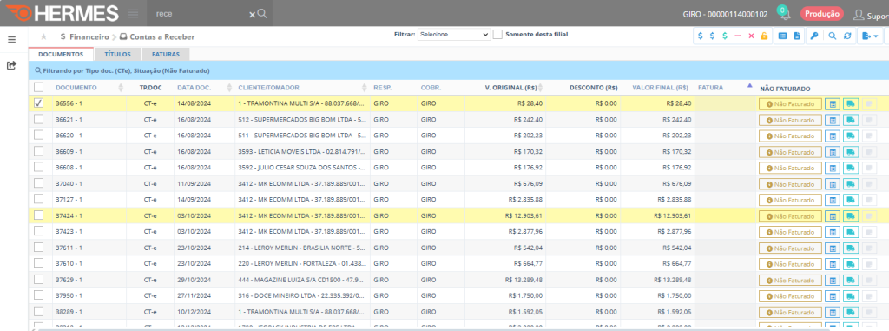This screenshot has height=331, width=889.
Task: Enable the Somente desta filial checkbox
Action: [497, 35]
